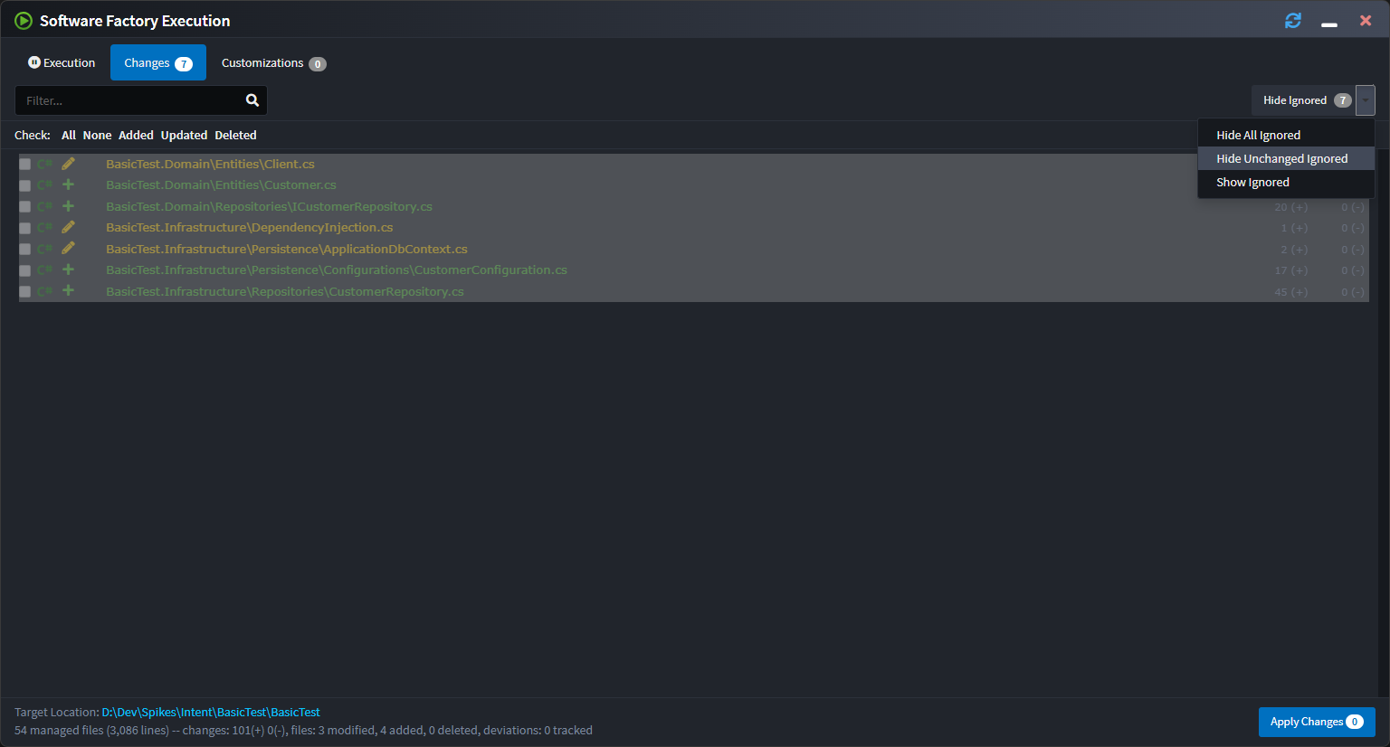
Task: Open the Execution tab
Action: [62, 62]
